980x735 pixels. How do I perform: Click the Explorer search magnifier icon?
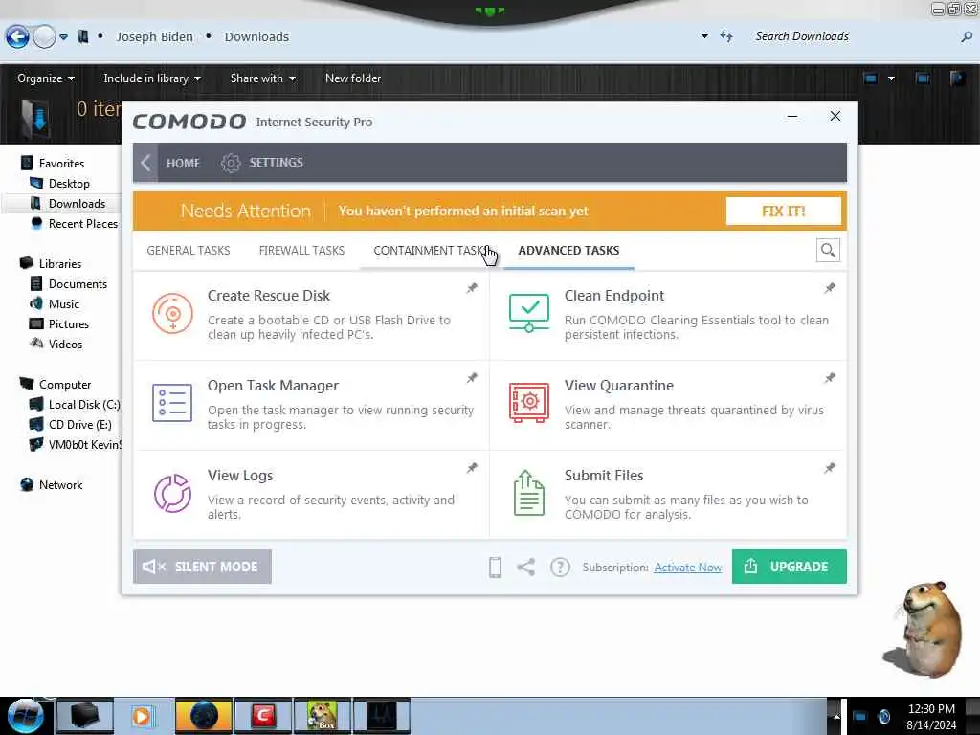tap(967, 37)
